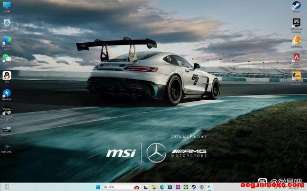
Task: Click the taskbar search box
Action: click(x=122, y=187)
